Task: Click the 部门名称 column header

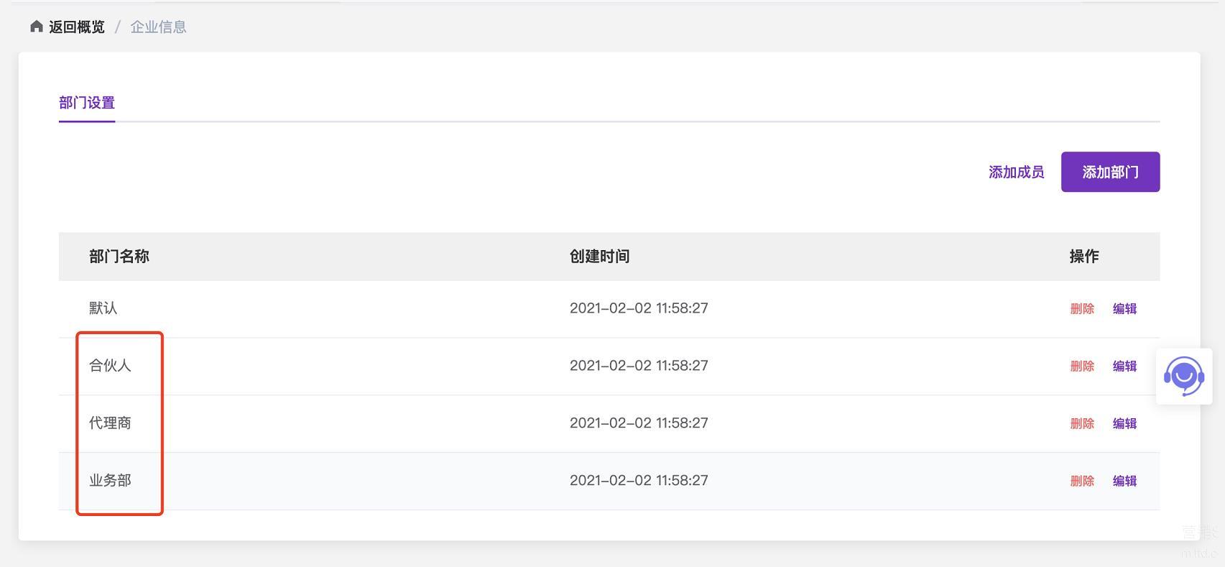Action: coord(119,257)
